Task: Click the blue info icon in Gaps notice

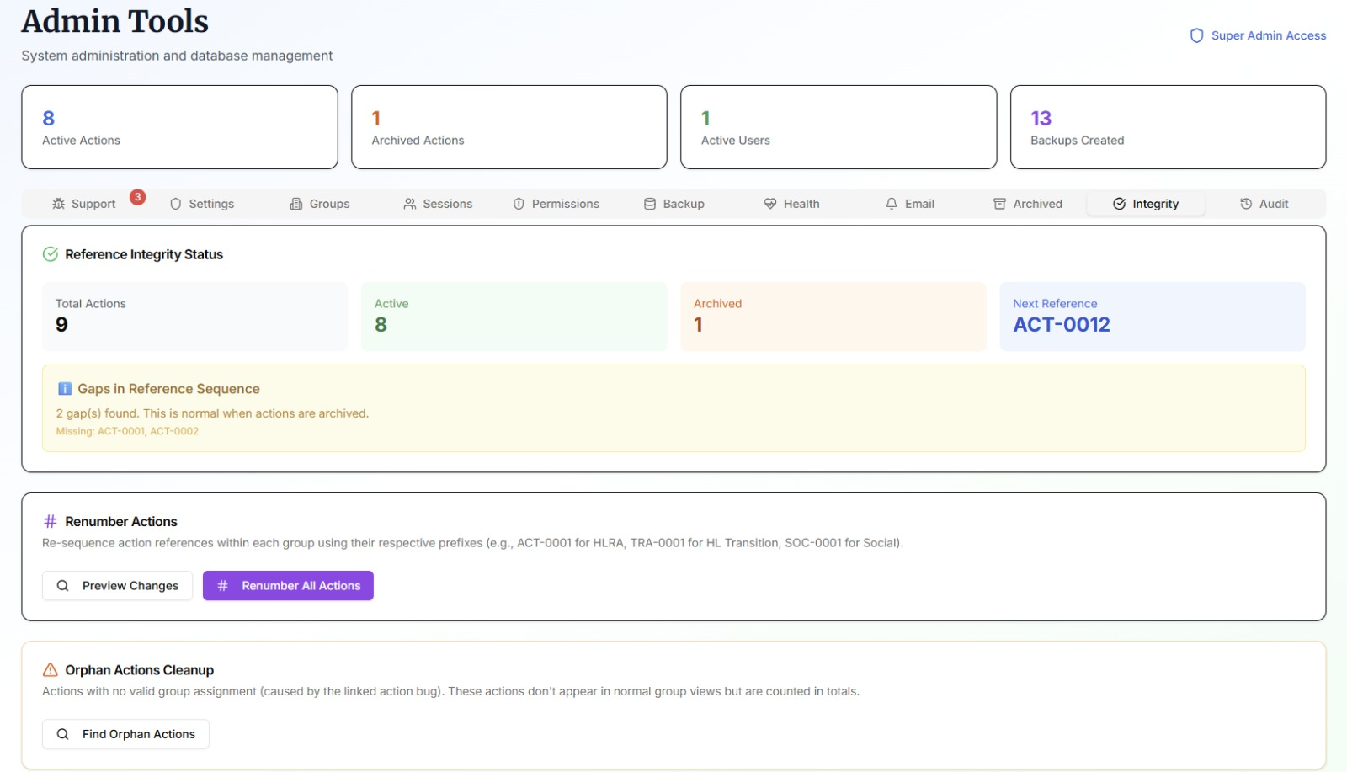Action: (64, 389)
